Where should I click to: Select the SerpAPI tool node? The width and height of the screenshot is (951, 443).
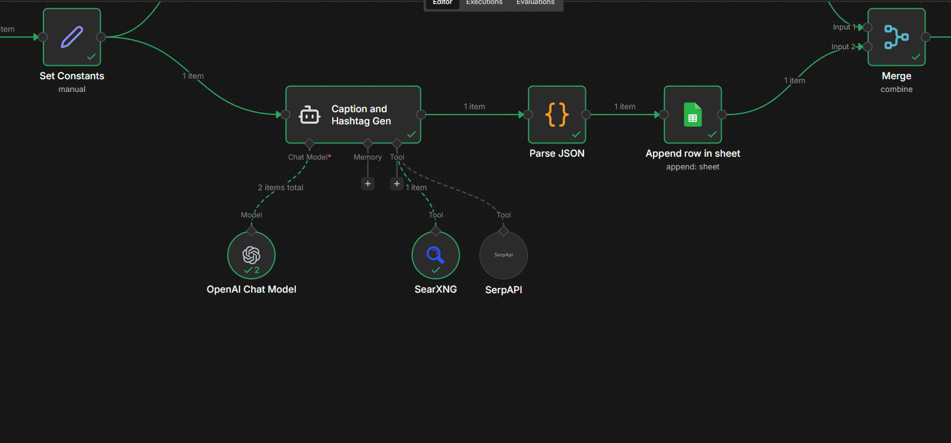504,255
